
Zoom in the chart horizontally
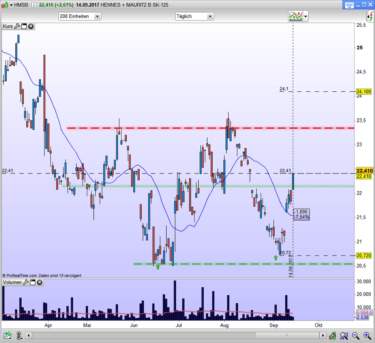tap(367, 335)
